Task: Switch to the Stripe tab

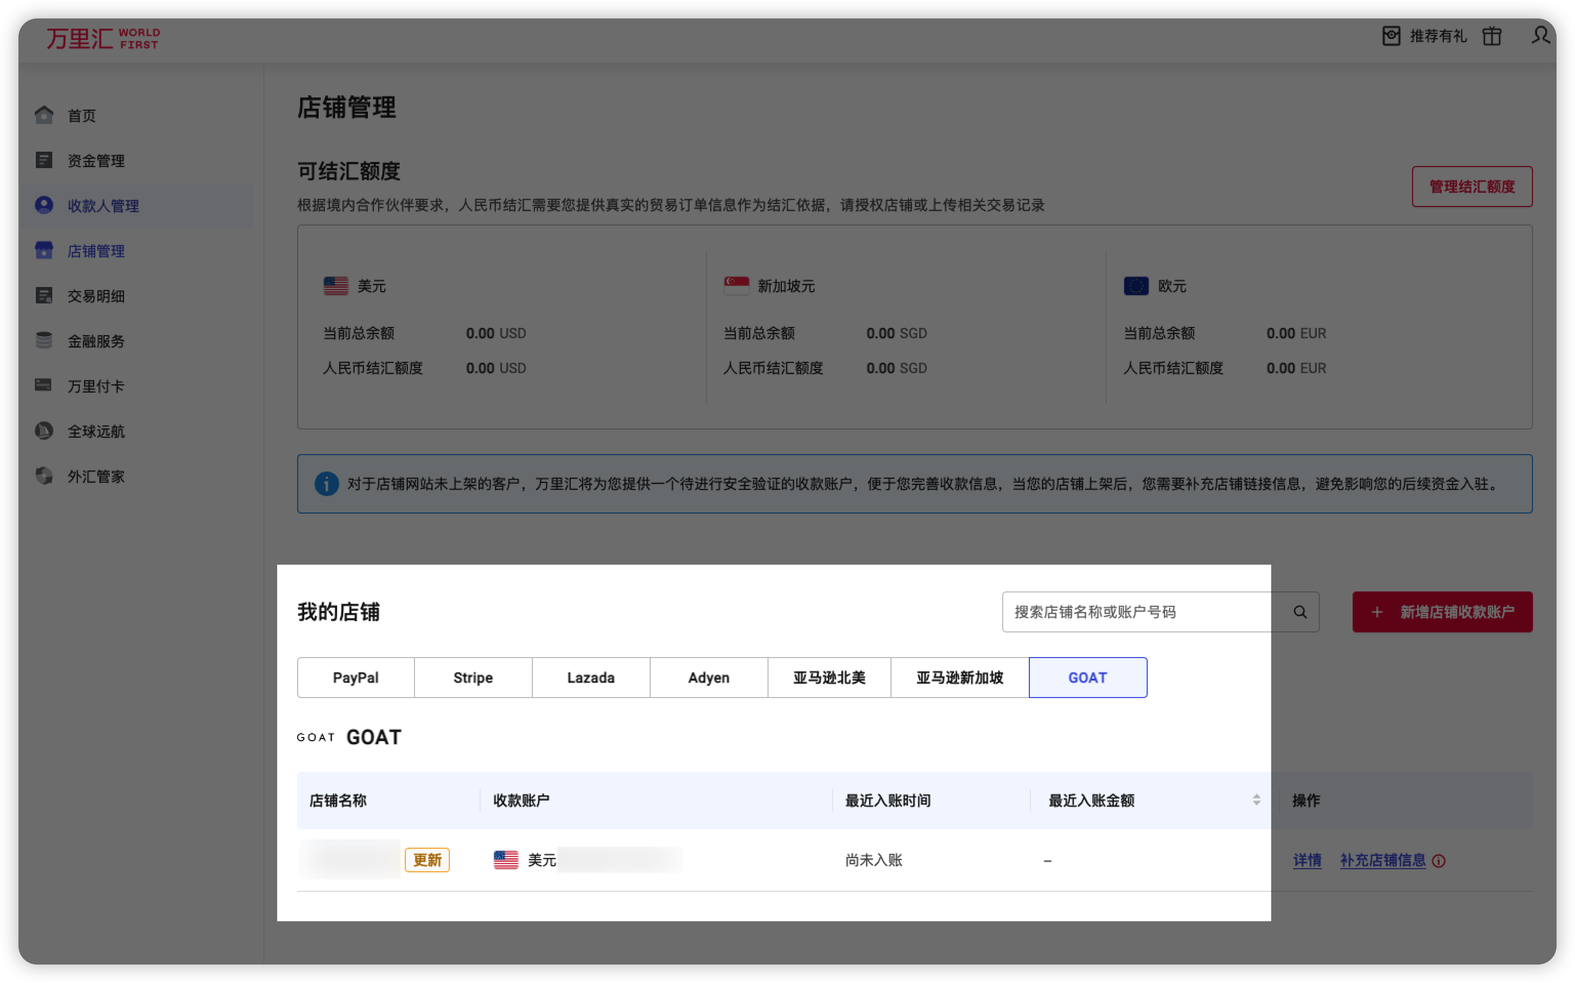Action: [472, 677]
